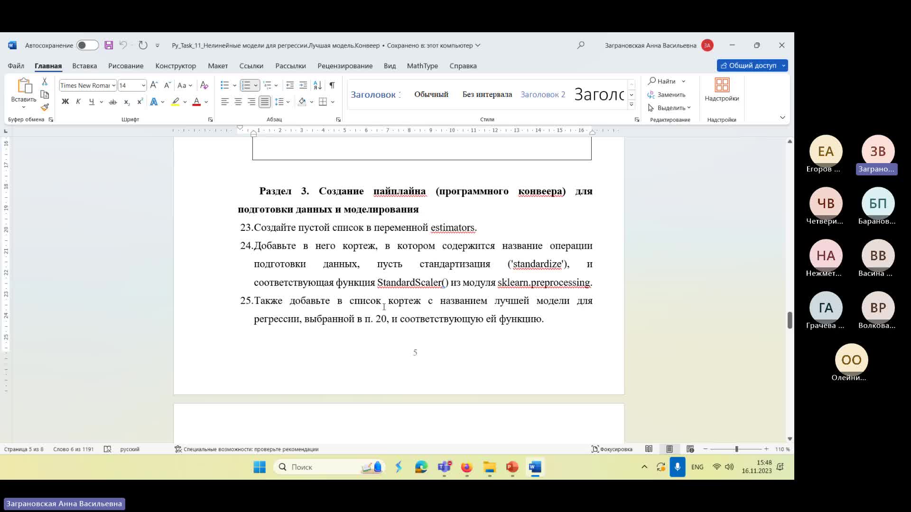The image size is (911, 512).
Task: Apply Заголовок 2 style
Action: point(543,94)
